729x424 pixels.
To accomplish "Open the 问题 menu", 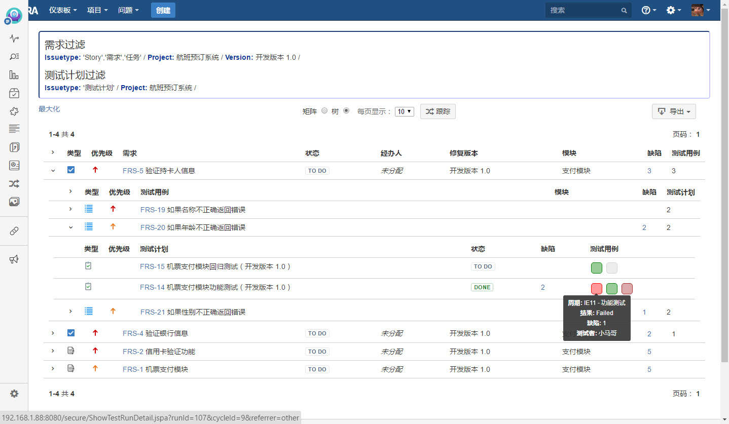I will pos(128,10).
